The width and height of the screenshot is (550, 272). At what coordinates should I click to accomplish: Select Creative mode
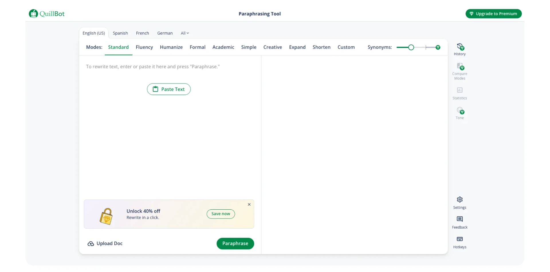pyautogui.click(x=273, y=47)
